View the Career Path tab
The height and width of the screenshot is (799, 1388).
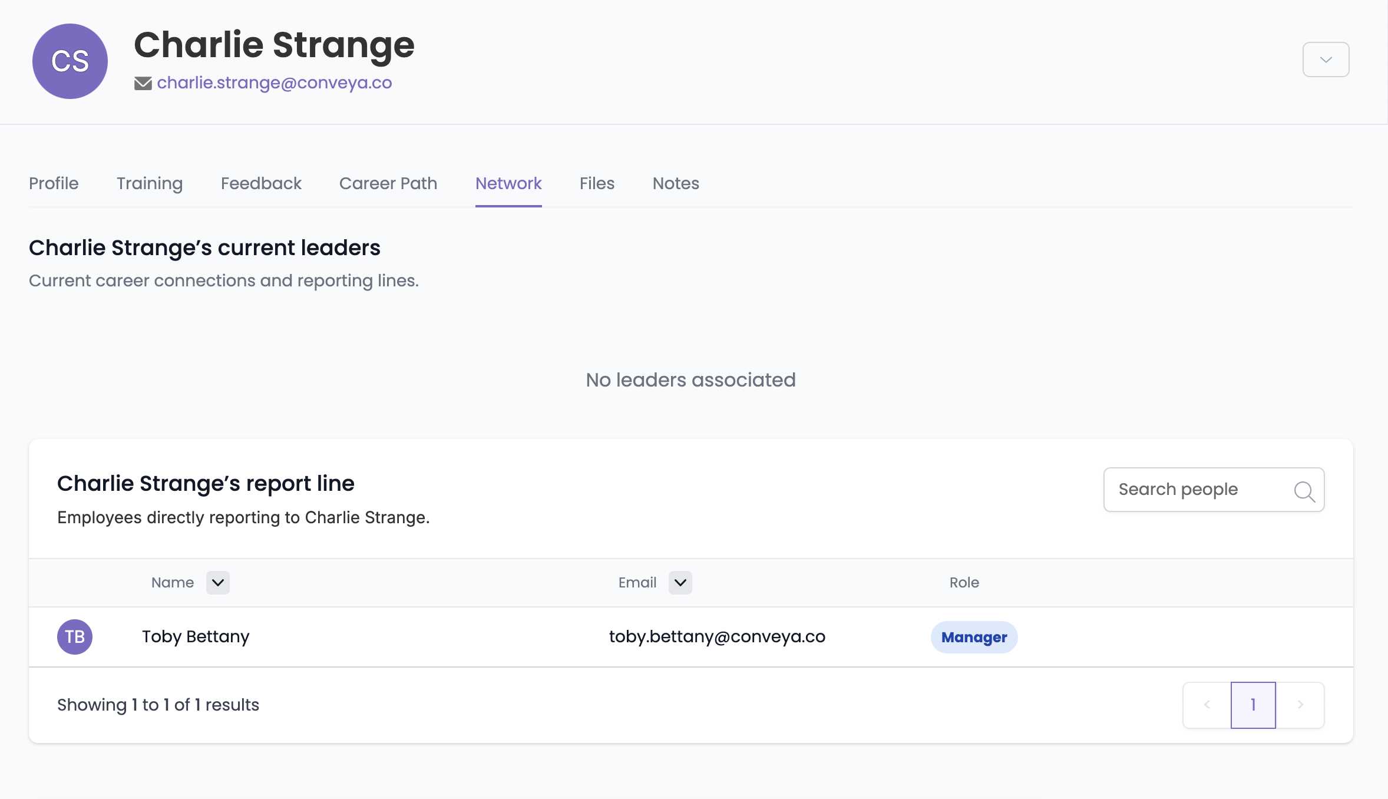(388, 183)
